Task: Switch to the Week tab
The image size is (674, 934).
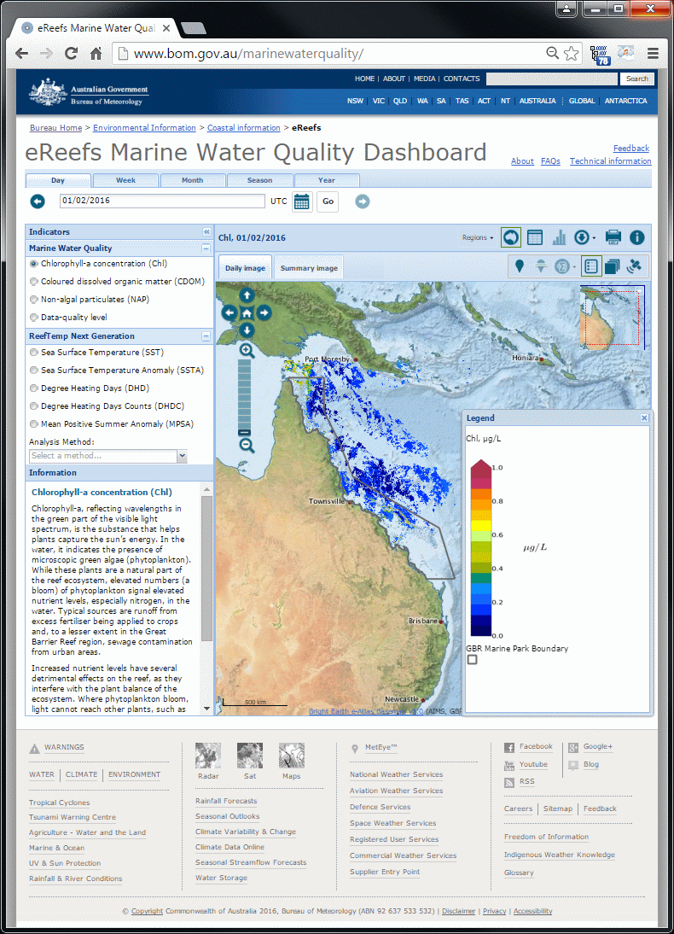Action: point(125,180)
